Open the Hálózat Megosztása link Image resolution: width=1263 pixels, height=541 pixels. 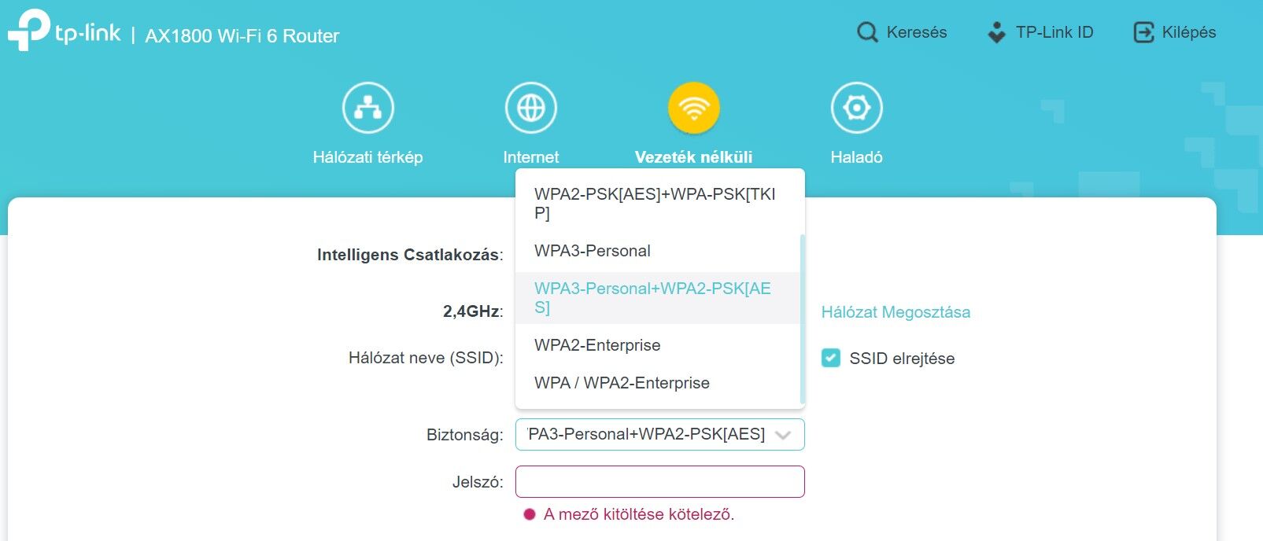pos(896,312)
